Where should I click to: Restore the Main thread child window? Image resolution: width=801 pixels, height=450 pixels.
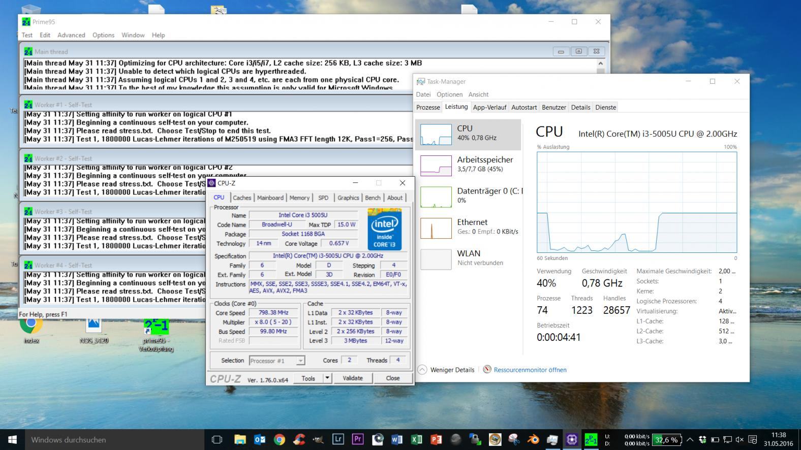(578, 51)
